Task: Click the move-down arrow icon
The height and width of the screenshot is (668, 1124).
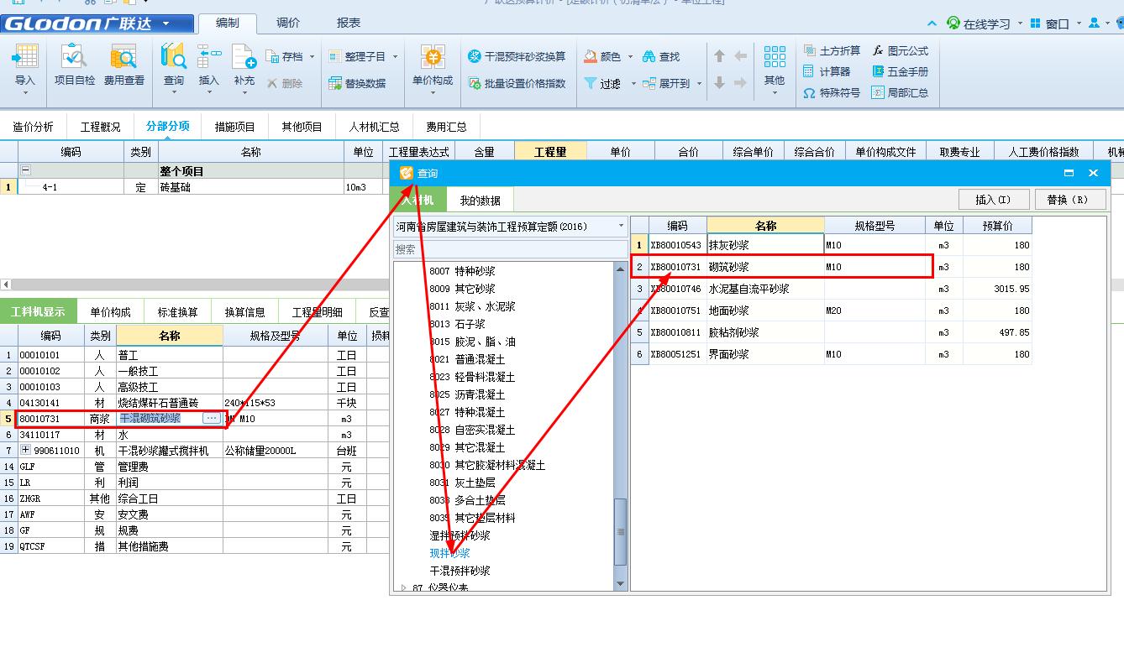Action: (x=719, y=83)
